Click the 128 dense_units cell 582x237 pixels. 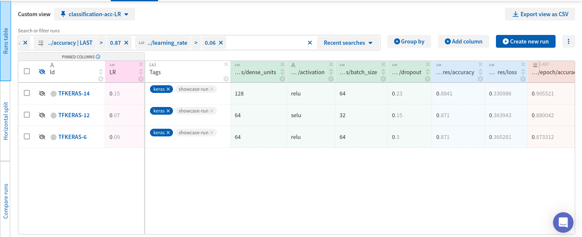point(259,93)
